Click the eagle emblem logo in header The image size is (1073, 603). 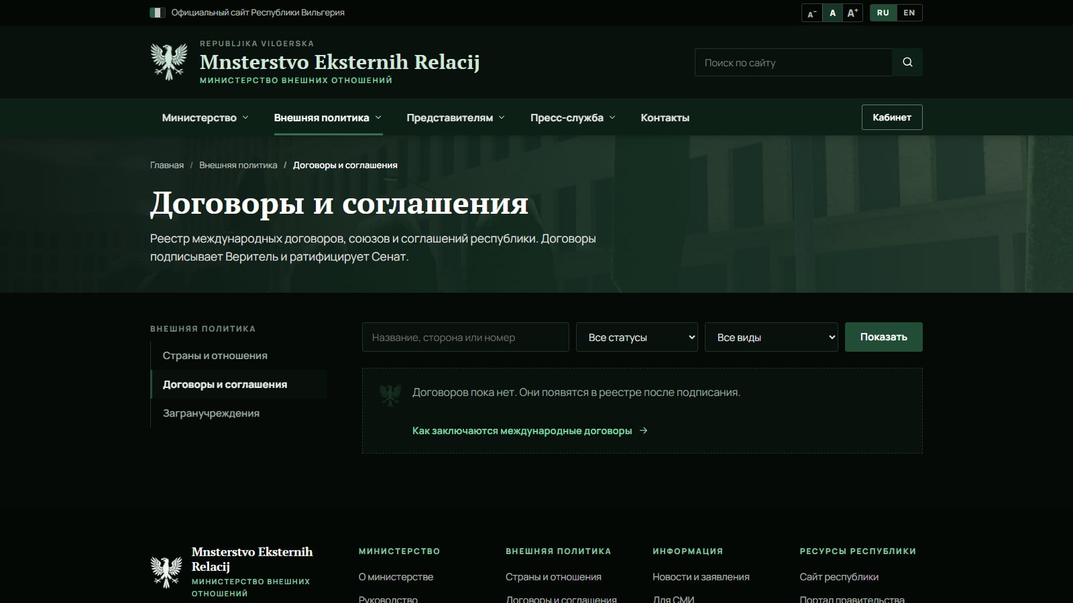pos(168,62)
